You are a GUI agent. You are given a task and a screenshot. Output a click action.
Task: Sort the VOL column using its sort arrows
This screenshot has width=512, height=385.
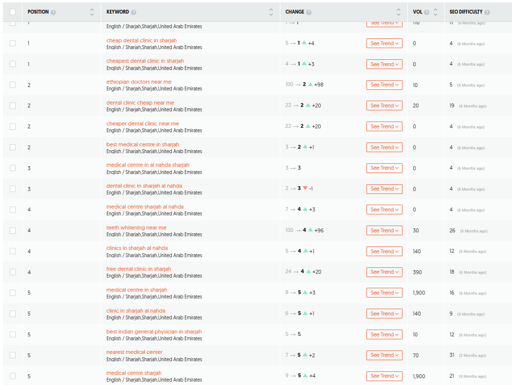[x=436, y=12]
